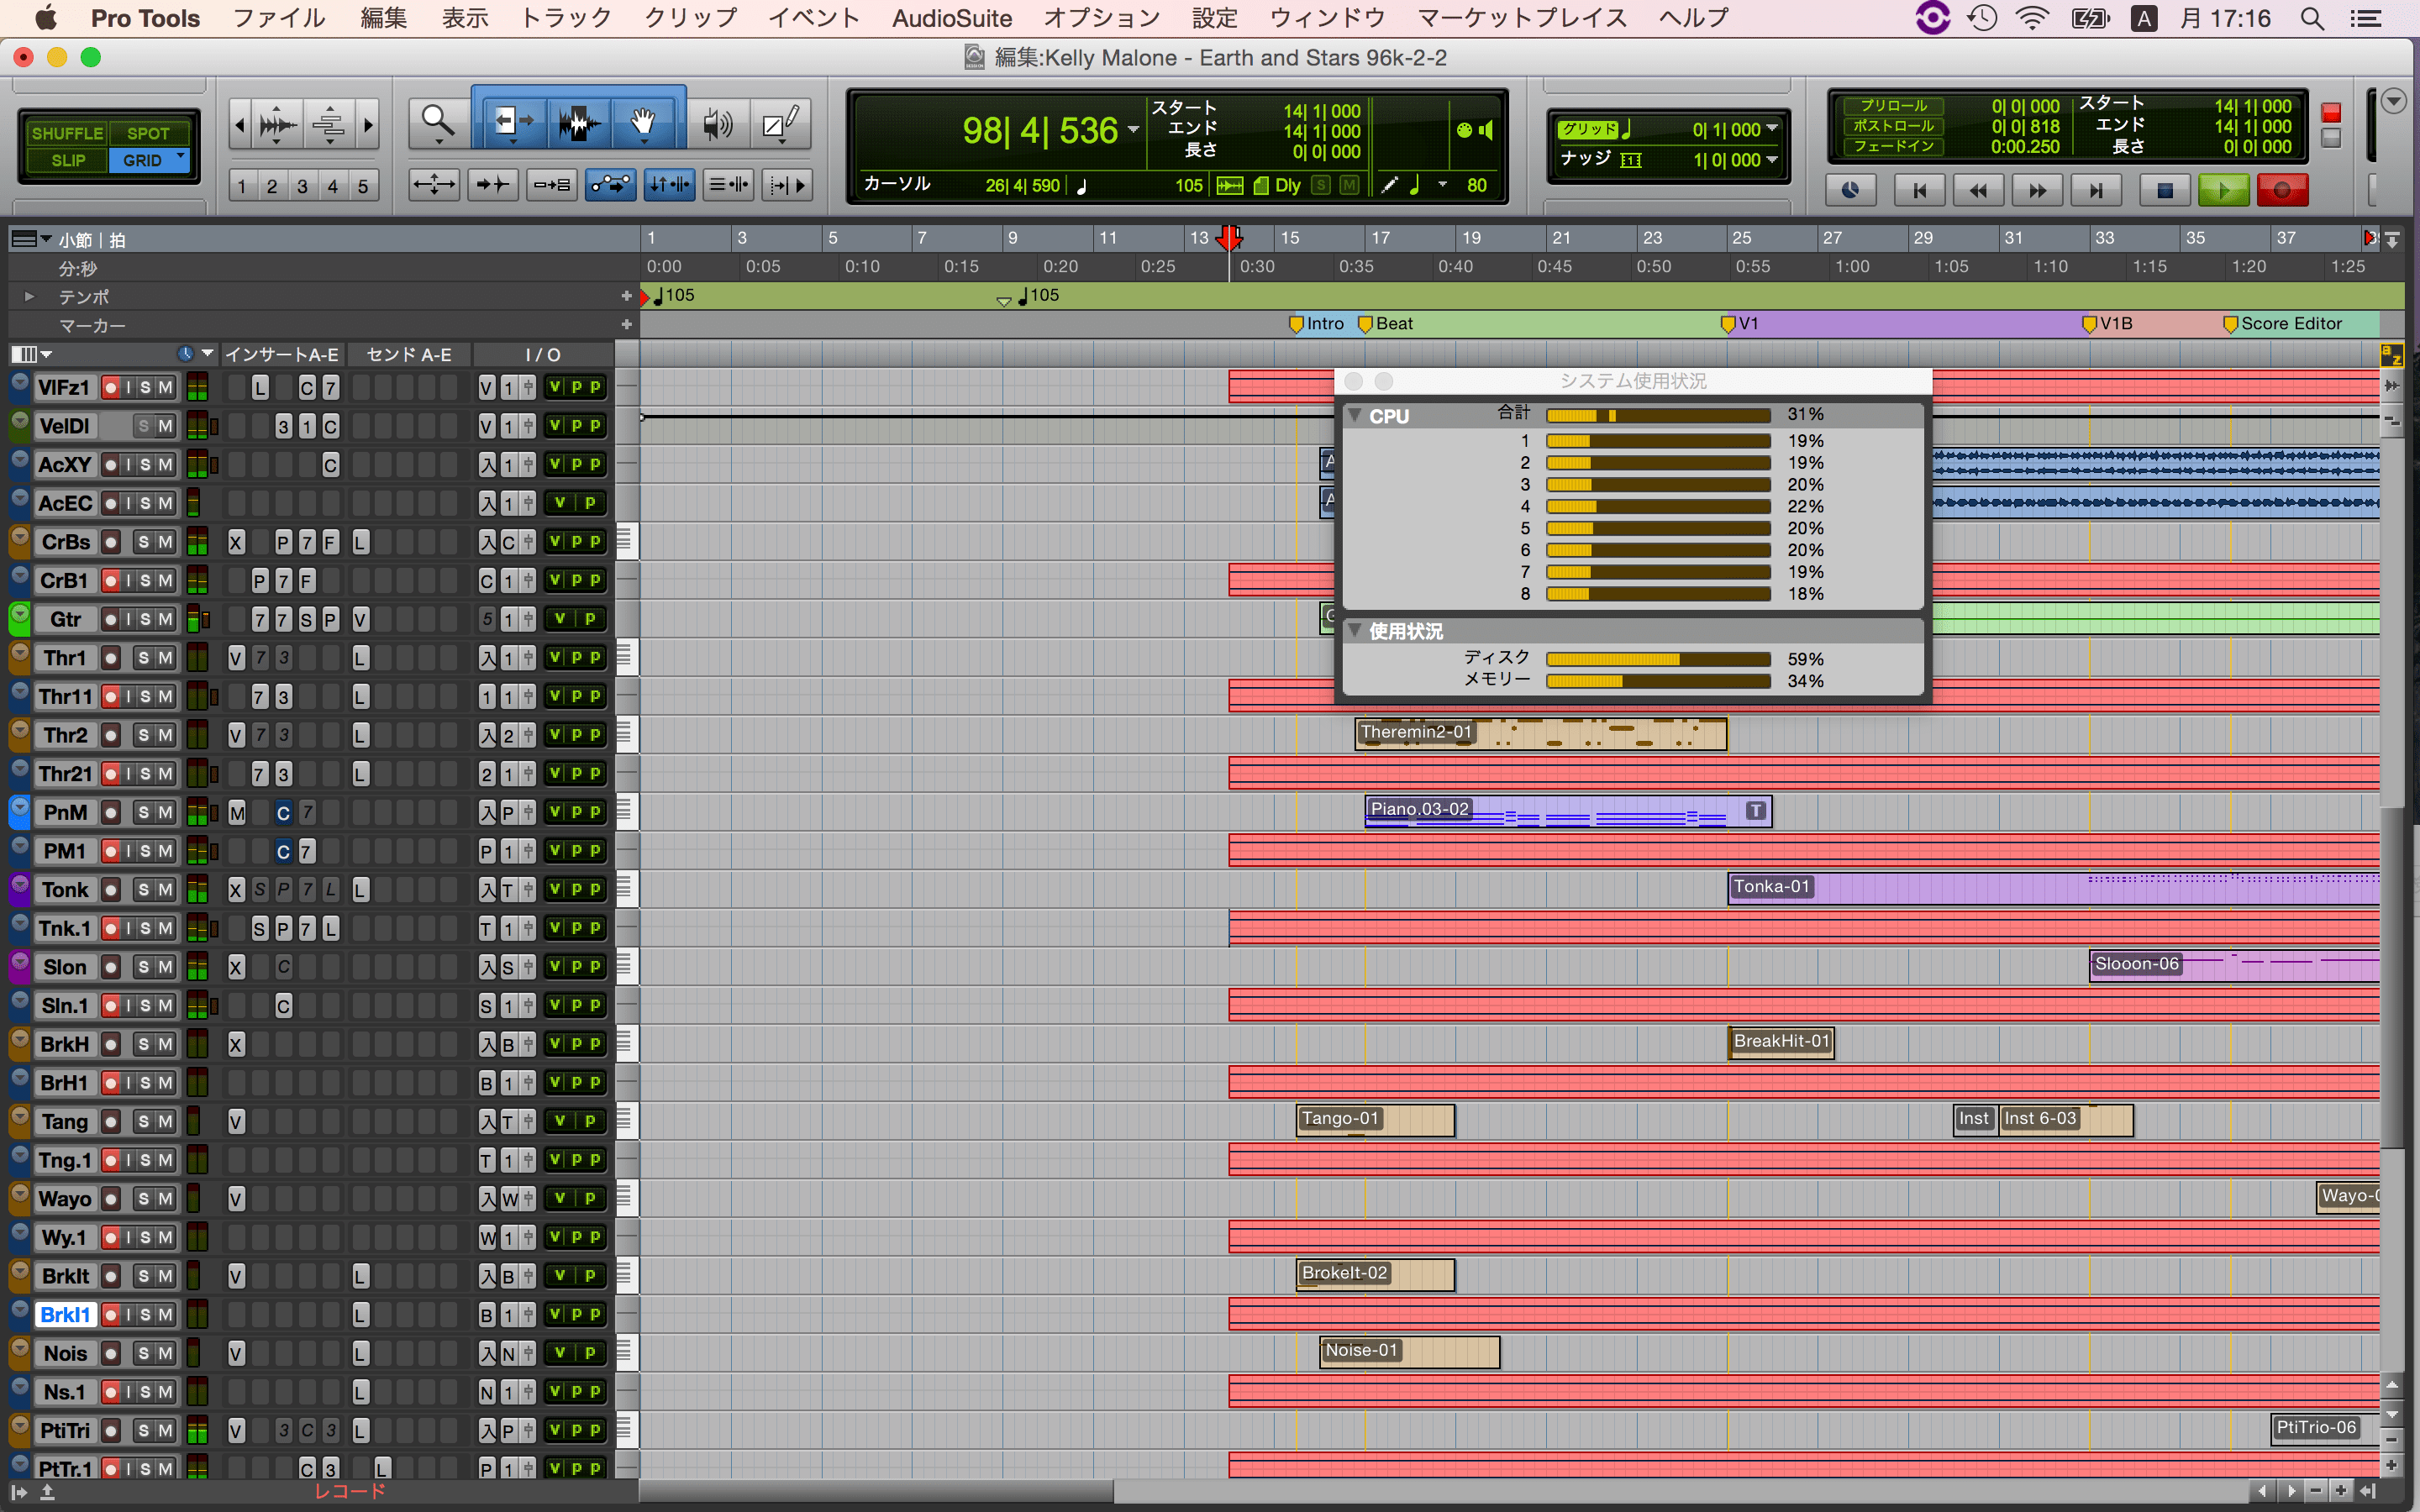Image resolution: width=2420 pixels, height=1512 pixels.
Task: Open the edit window toolbar menu arrow
Action: pos(2393,101)
